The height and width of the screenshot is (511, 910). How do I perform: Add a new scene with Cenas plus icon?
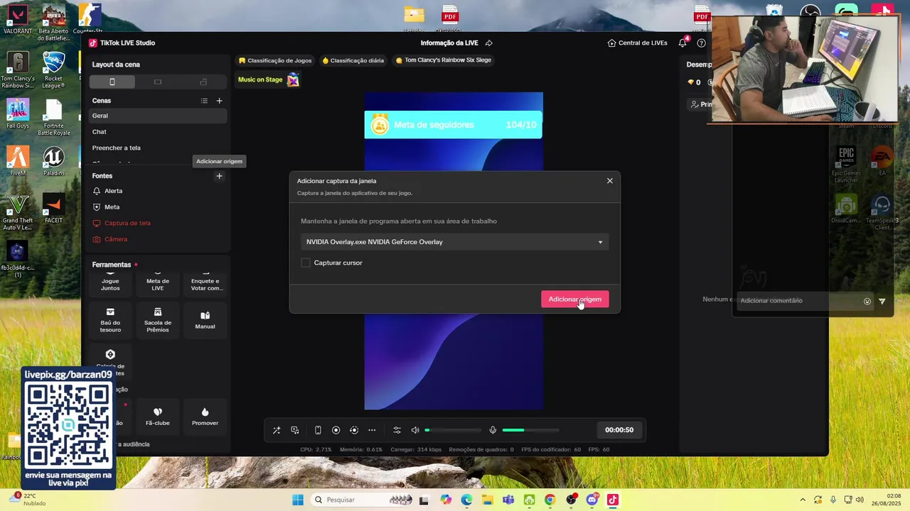219,101
